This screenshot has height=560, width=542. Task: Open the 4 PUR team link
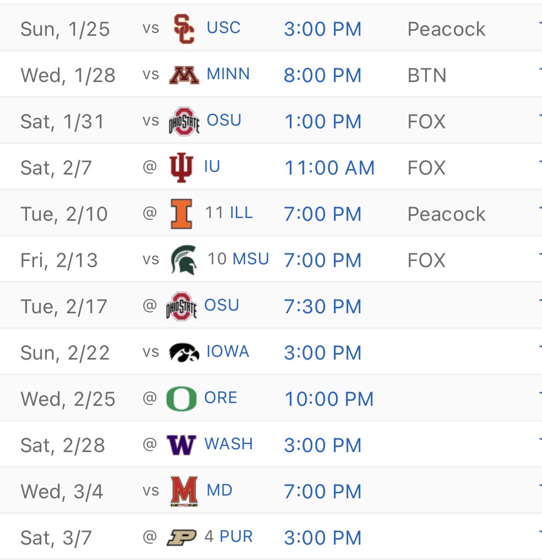228,536
